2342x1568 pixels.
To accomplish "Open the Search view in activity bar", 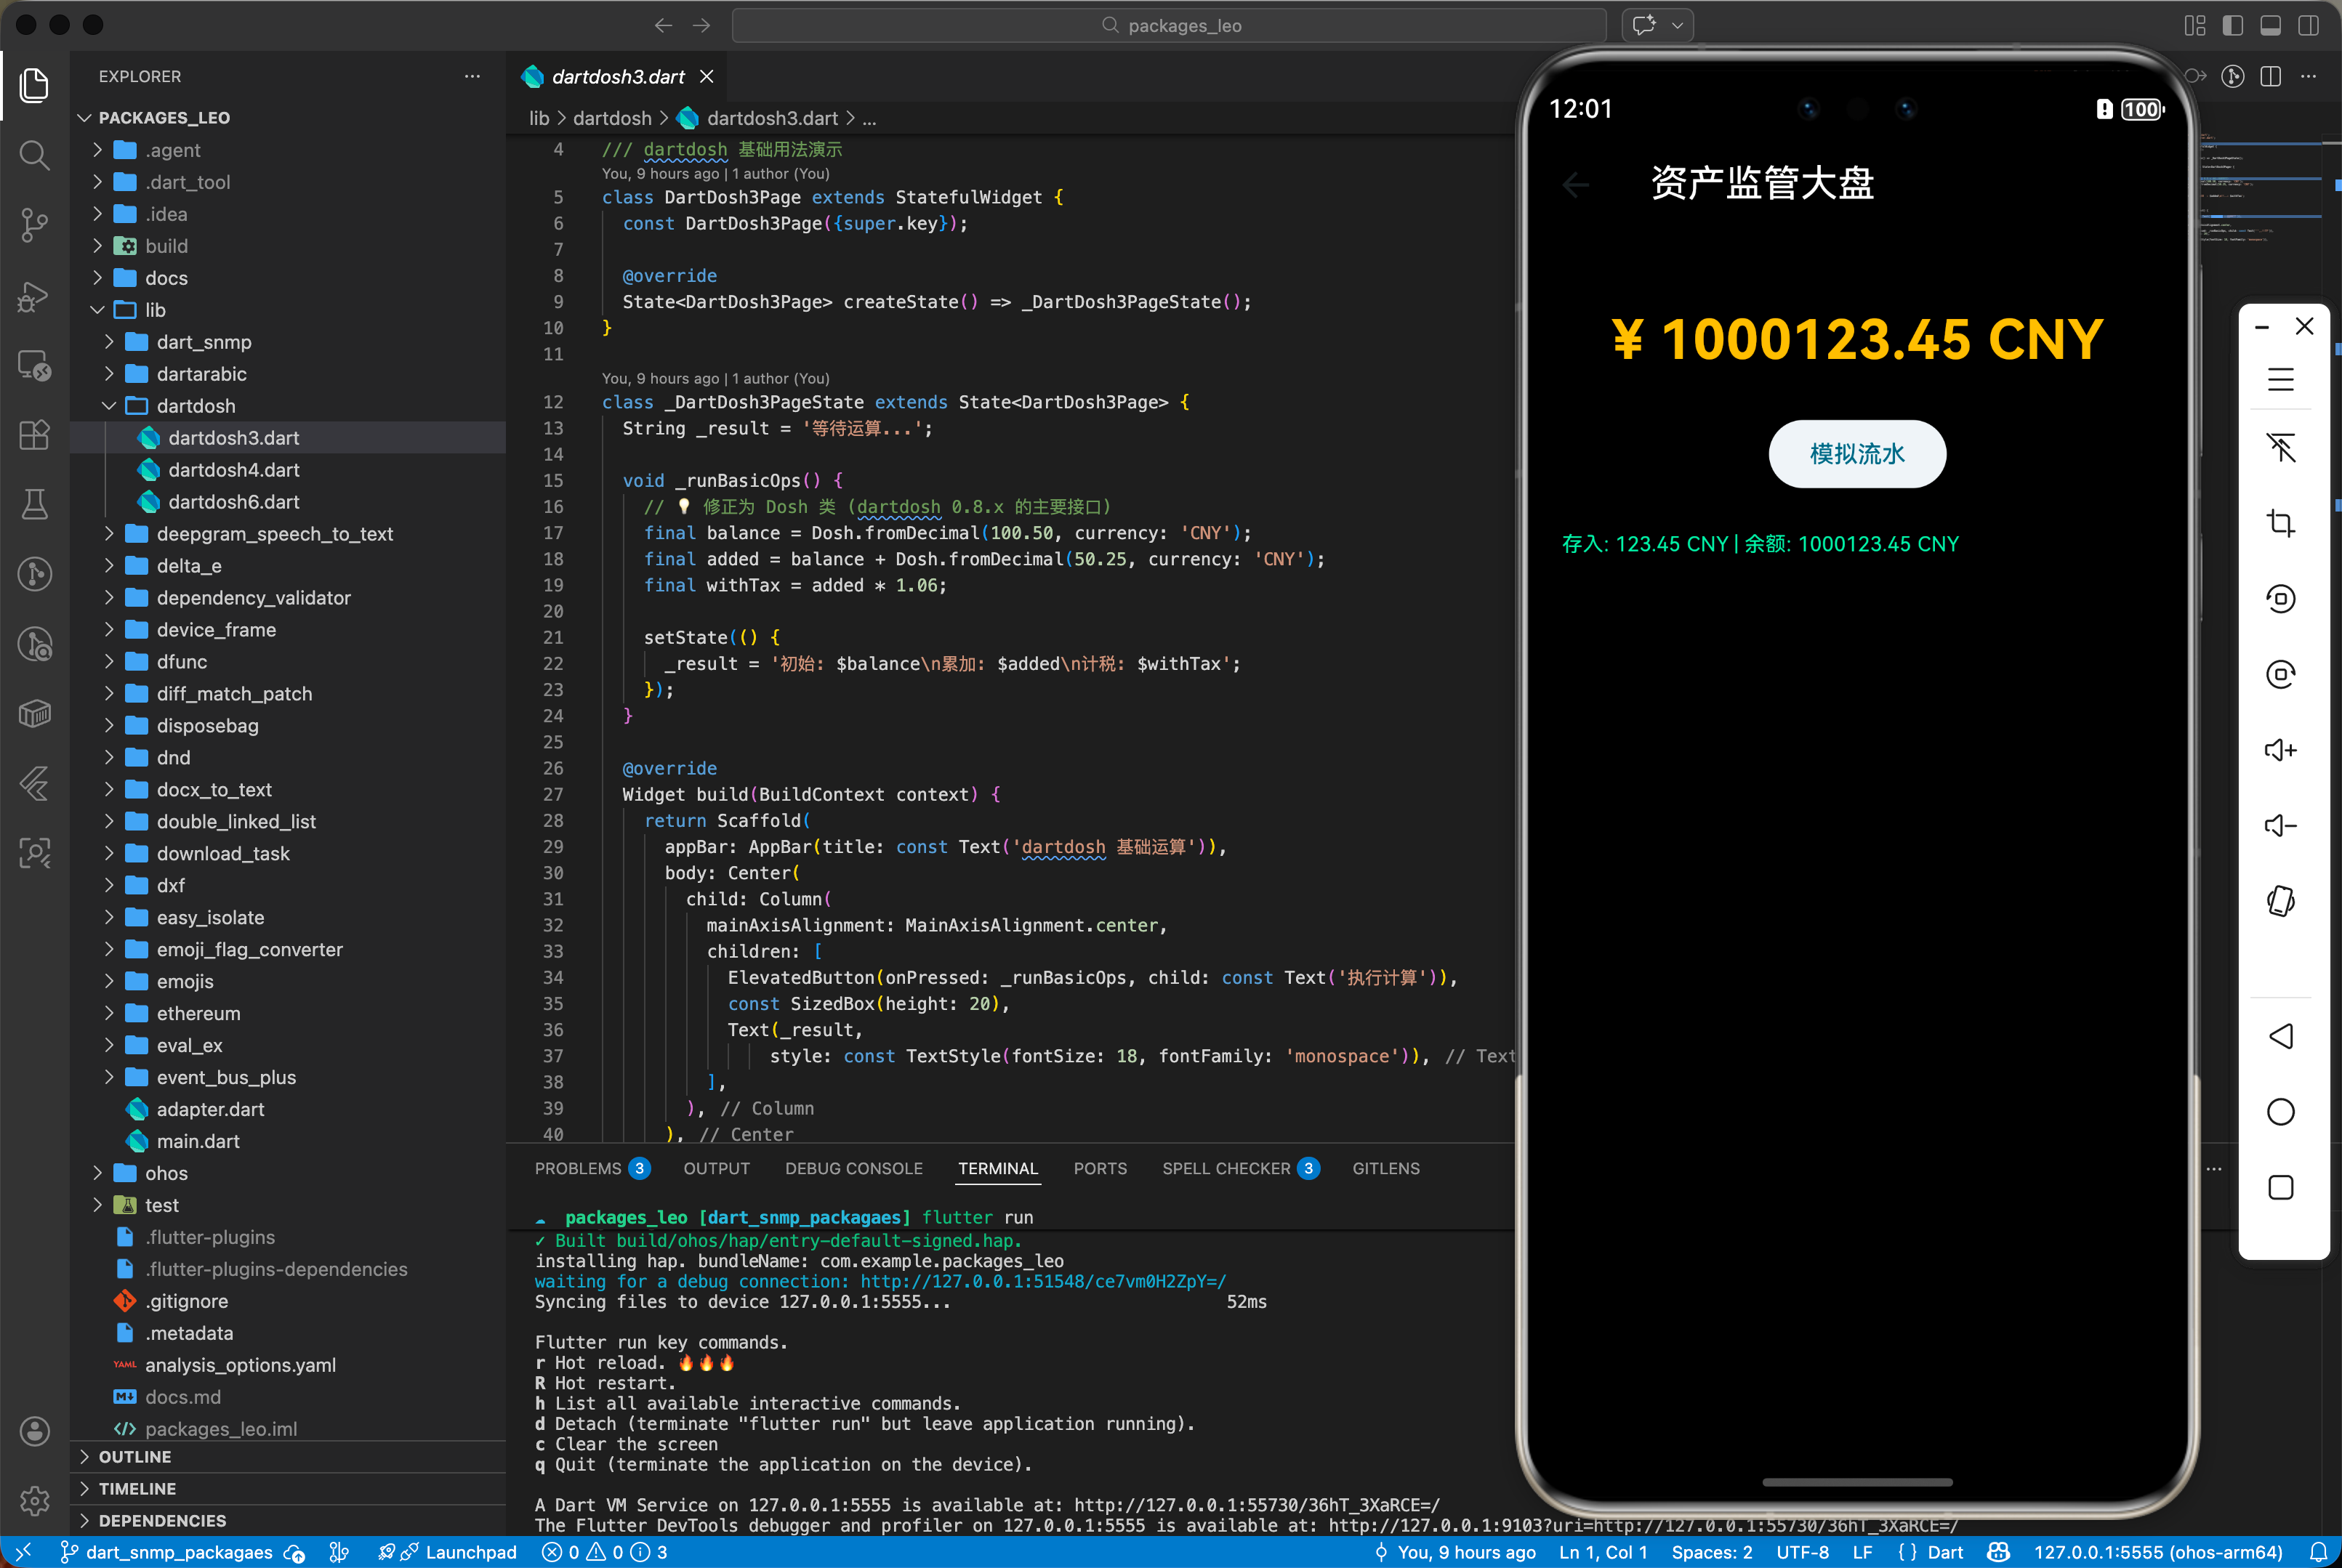I will tap(34, 155).
